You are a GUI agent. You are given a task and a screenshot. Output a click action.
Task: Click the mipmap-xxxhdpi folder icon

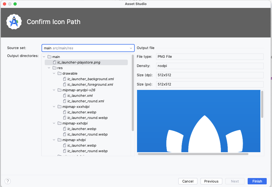60,107
